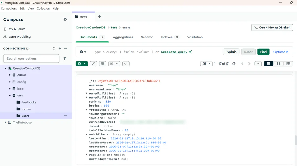Collapse CreativeCombatDB connection tree
Viewport: 297px width, 166px height.
(x=5, y=68)
